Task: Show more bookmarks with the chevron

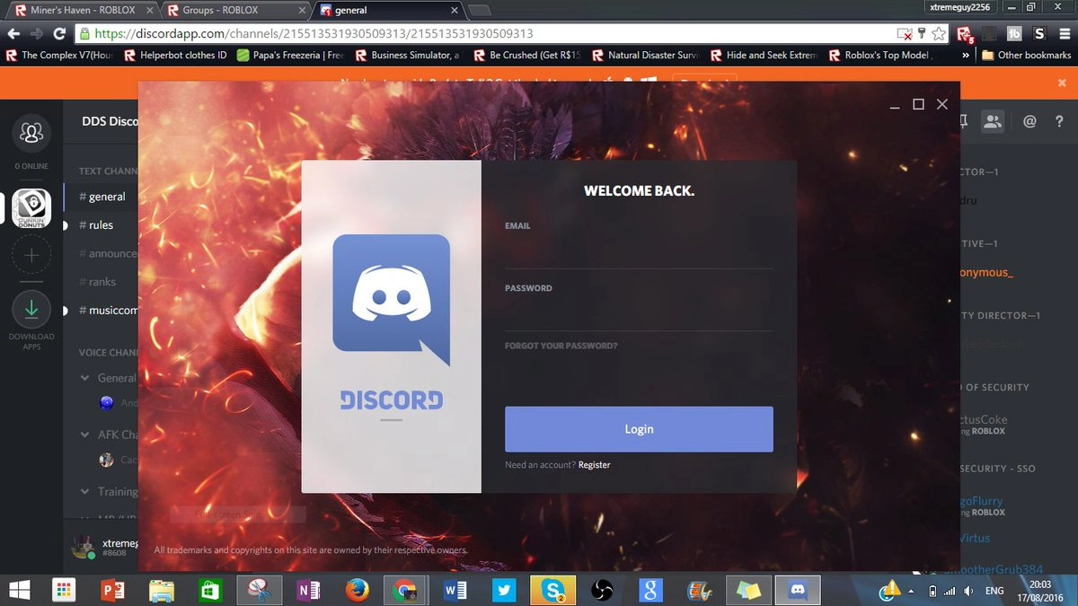Action: (x=966, y=55)
